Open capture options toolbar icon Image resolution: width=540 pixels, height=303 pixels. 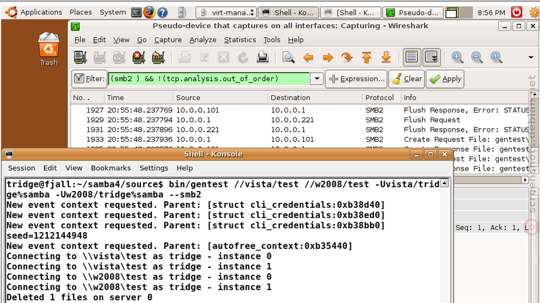tap(100, 57)
